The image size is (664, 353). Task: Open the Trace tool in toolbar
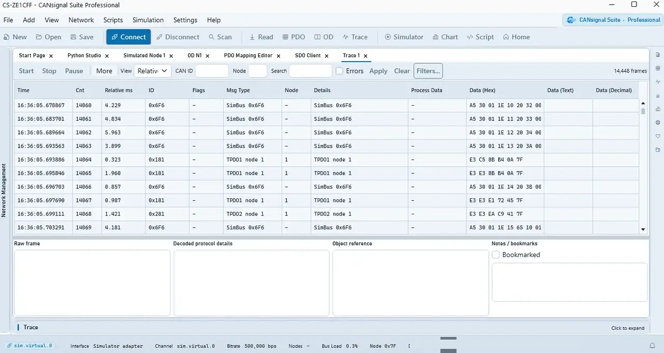point(355,37)
